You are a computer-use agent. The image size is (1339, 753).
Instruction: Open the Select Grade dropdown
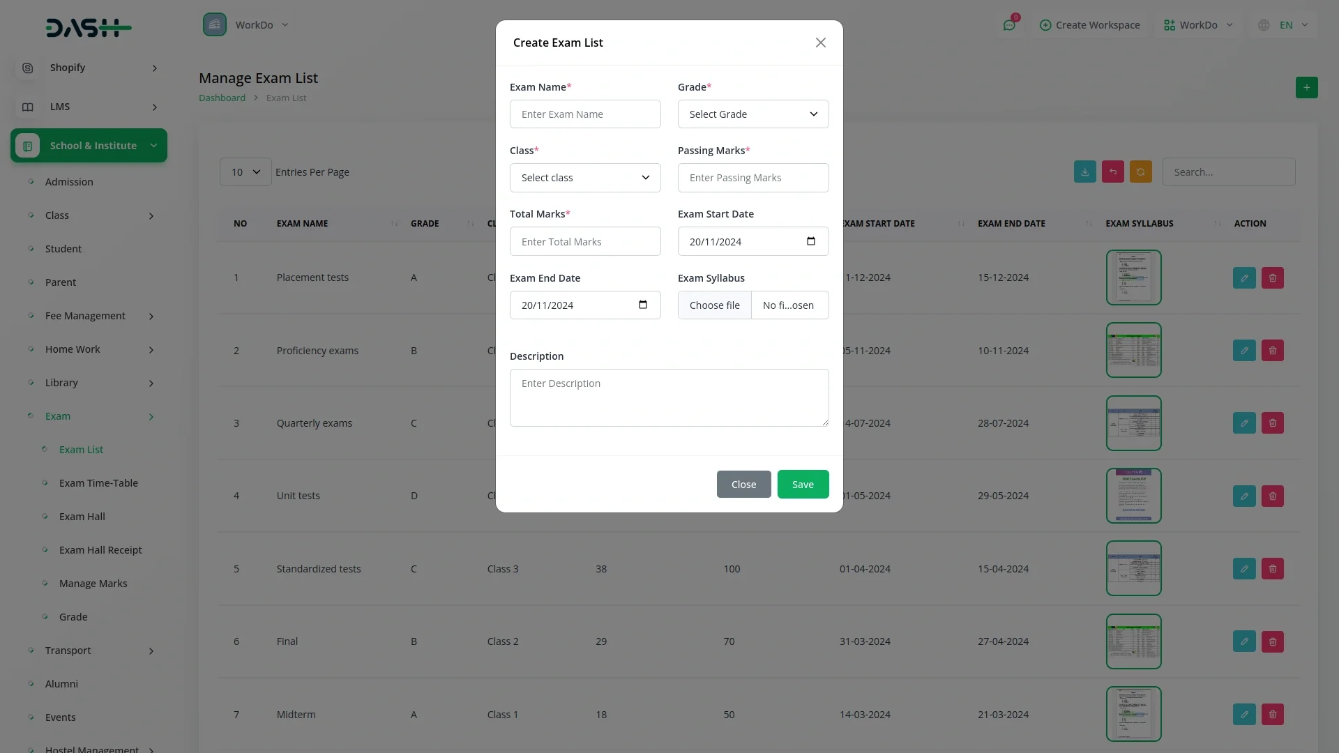click(x=752, y=114)
